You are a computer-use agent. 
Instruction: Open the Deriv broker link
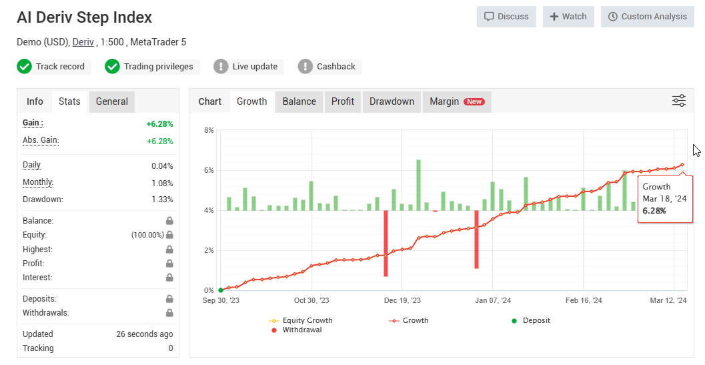coord(83,42)
